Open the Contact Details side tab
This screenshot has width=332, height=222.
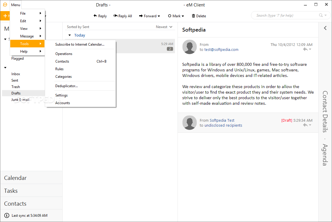325,112
